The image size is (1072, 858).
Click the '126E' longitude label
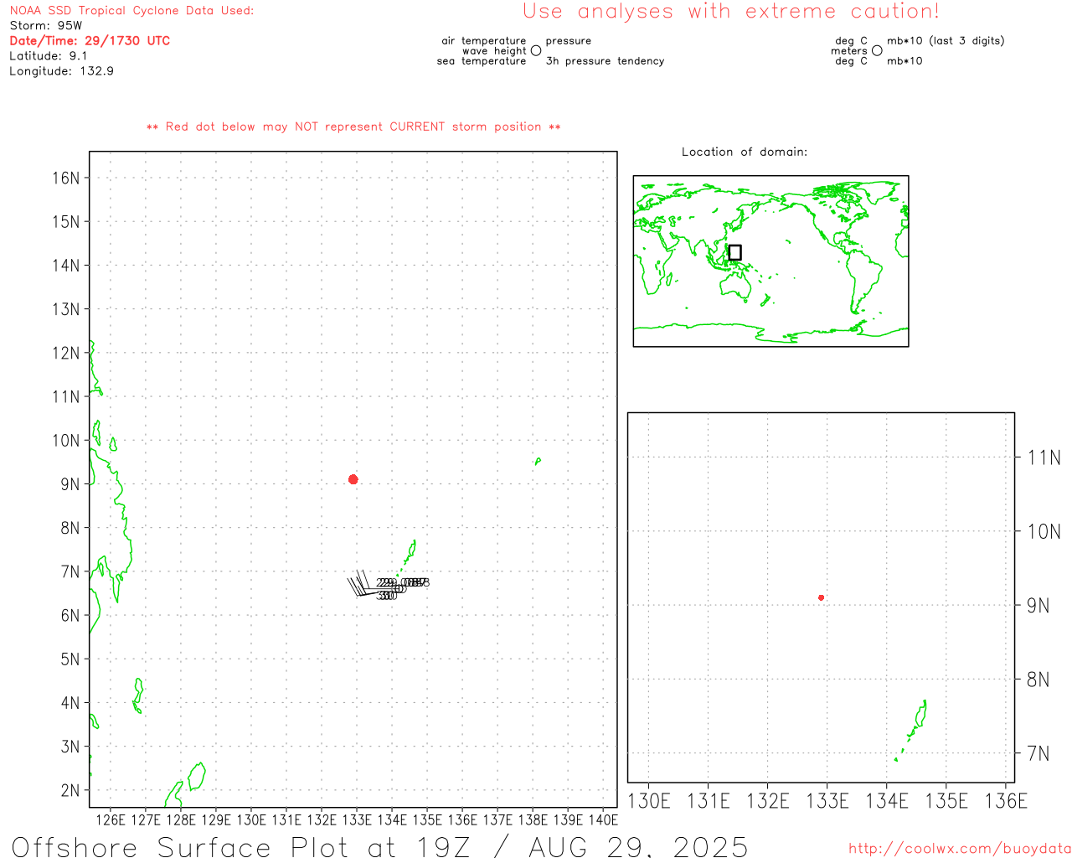(x=111, y=820)
